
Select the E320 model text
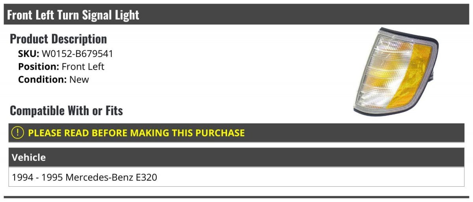coord(146,177)
